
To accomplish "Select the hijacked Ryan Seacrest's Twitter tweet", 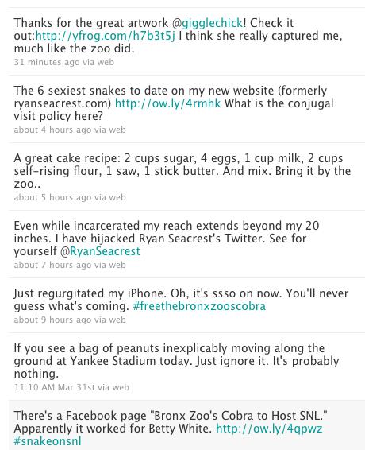I will 167,239.
